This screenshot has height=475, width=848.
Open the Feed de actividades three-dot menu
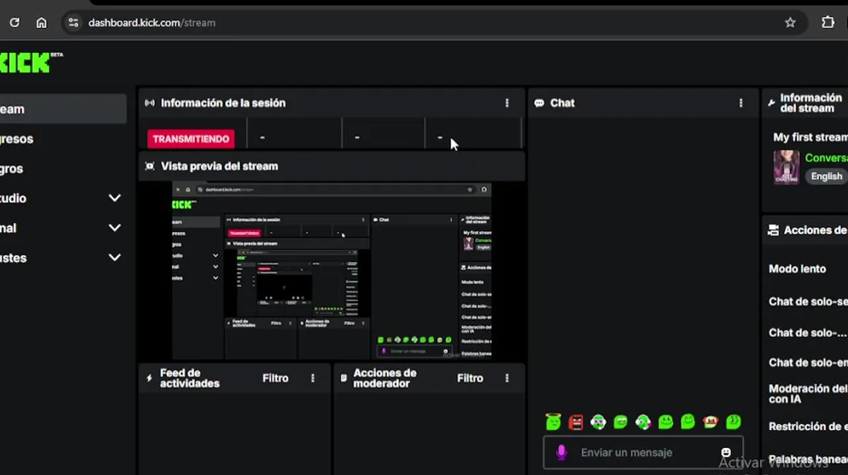click(312, 378)
